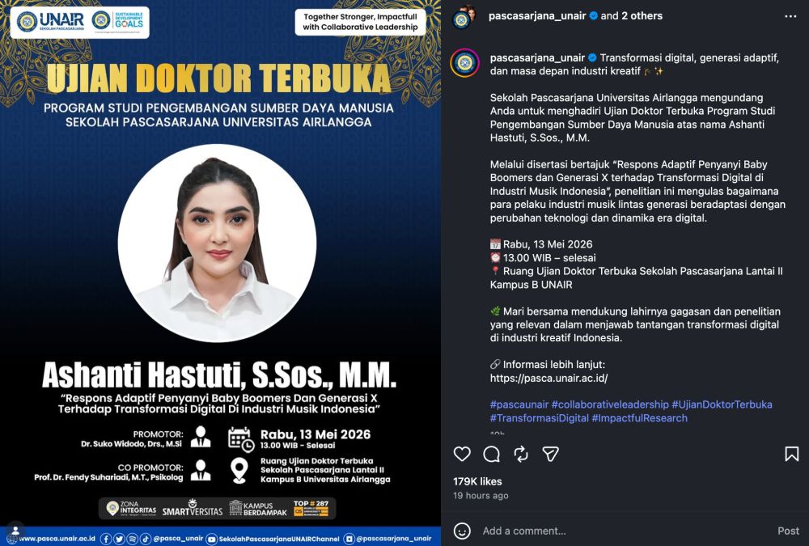The width and height of the screenshot is (809, 546).
Task: Open #TransformasiDigital hashtag
Action: pos(539,418)
